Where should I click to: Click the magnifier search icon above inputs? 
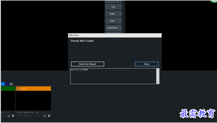tap(11, 84)
